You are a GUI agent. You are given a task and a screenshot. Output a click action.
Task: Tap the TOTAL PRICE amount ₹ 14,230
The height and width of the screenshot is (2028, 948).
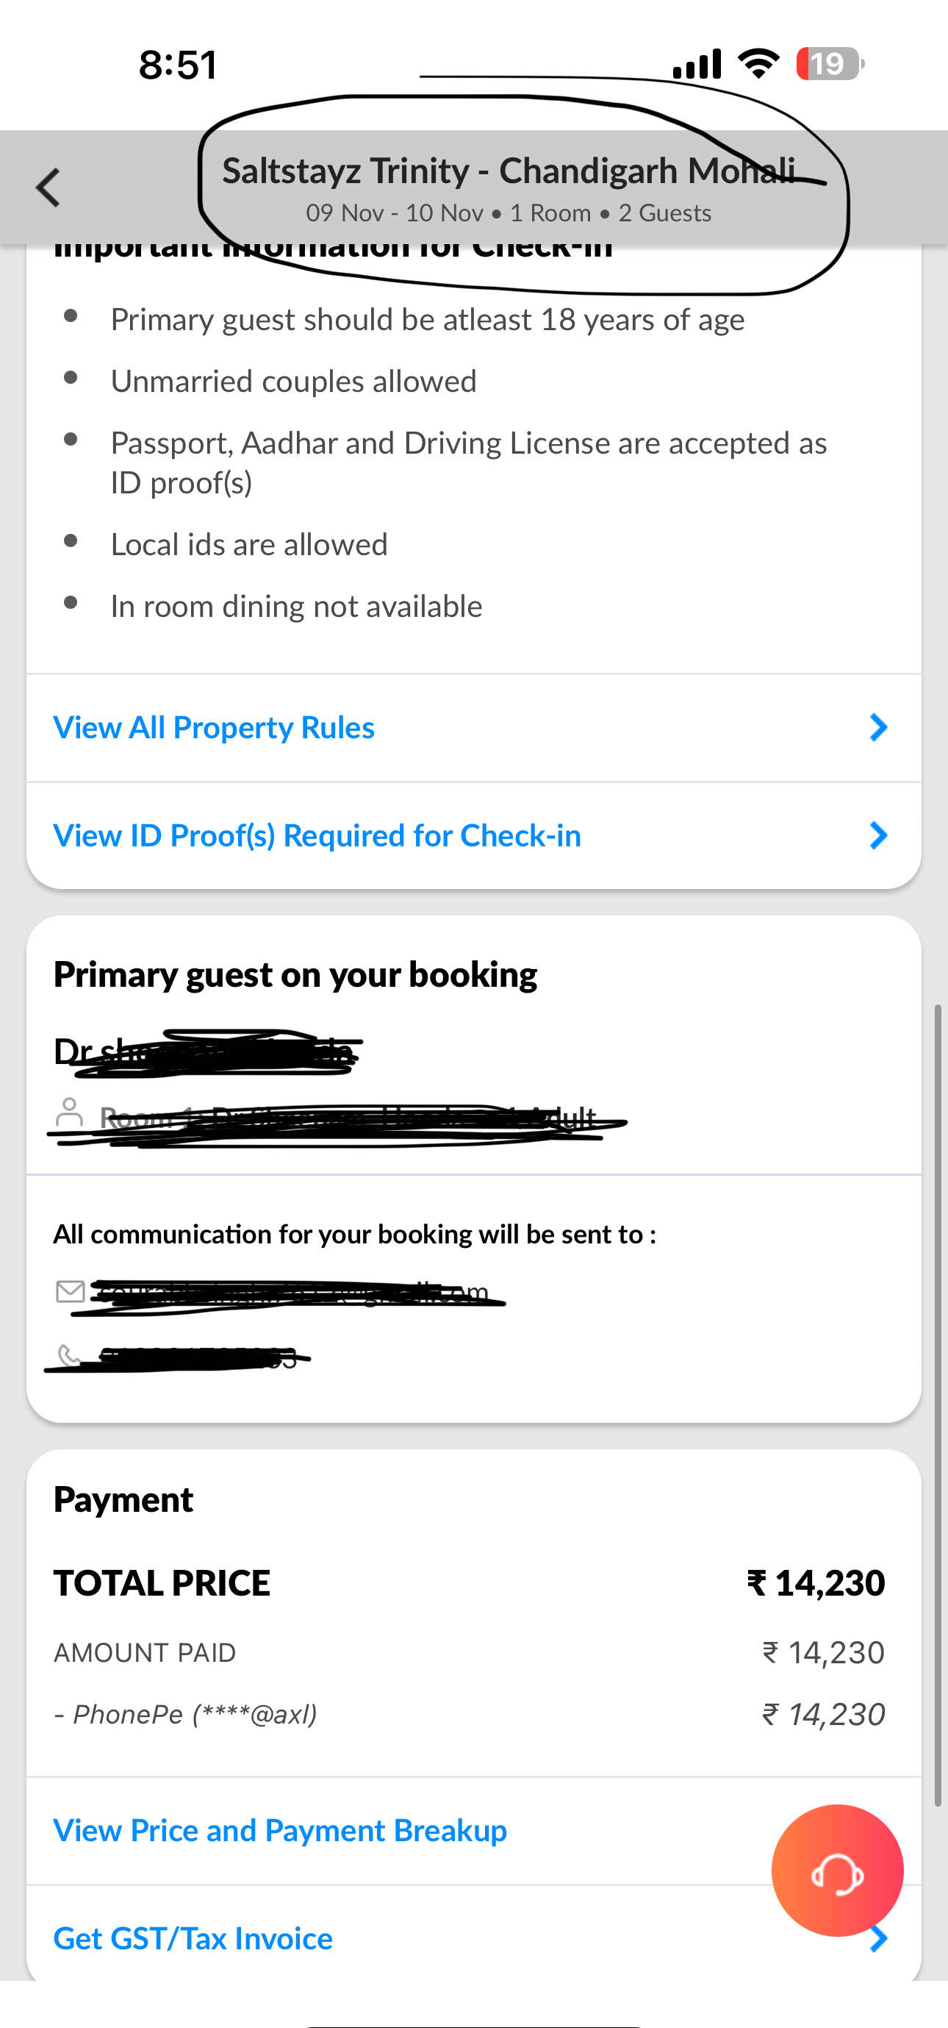click(x=816, y=1582)
